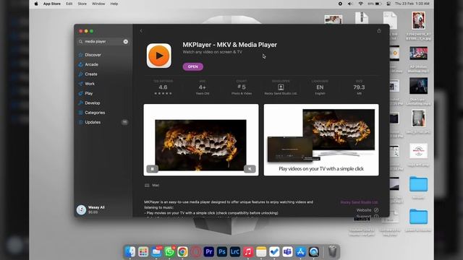This screenshot has width=463, height=260.
Task: Click the battery status icon
Action: tap(375, 4)
